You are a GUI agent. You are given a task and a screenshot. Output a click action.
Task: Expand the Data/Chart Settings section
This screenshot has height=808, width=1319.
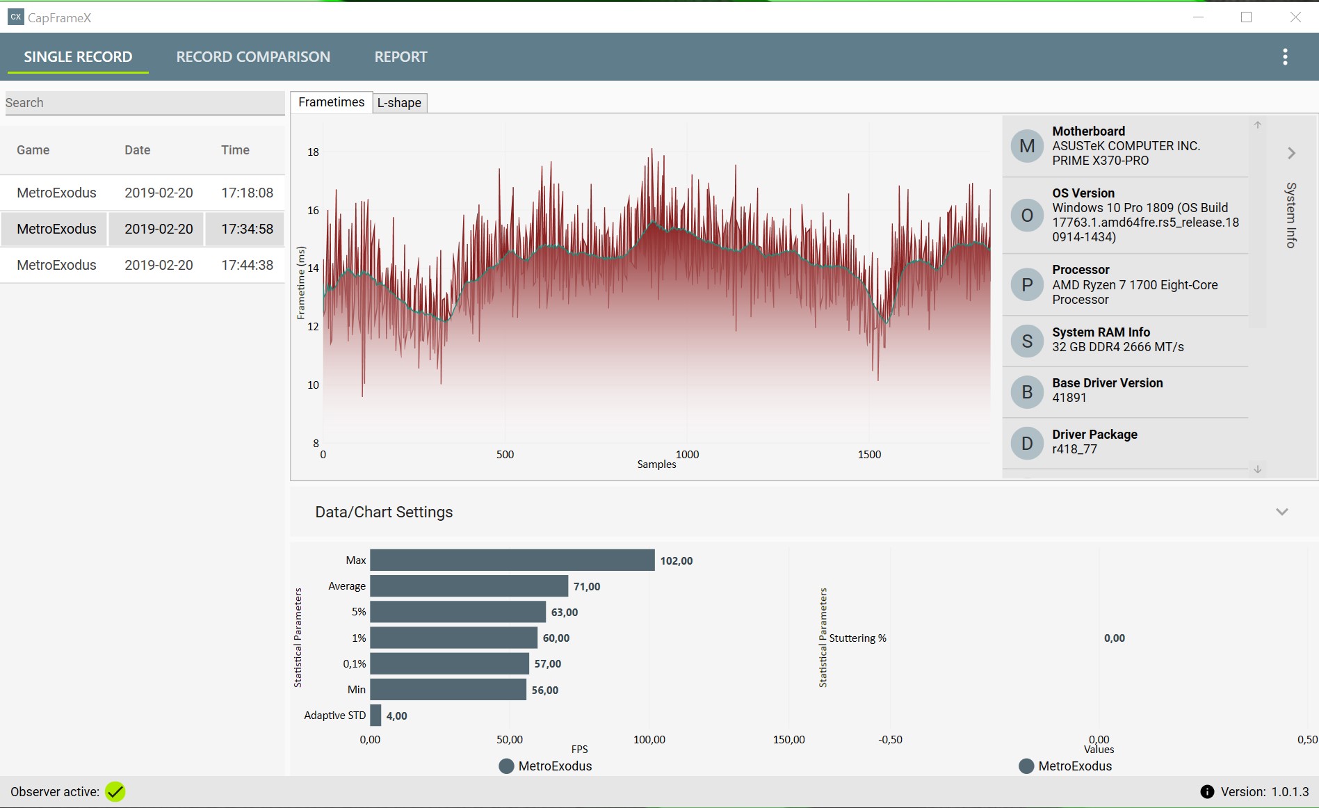point(1282,512)
